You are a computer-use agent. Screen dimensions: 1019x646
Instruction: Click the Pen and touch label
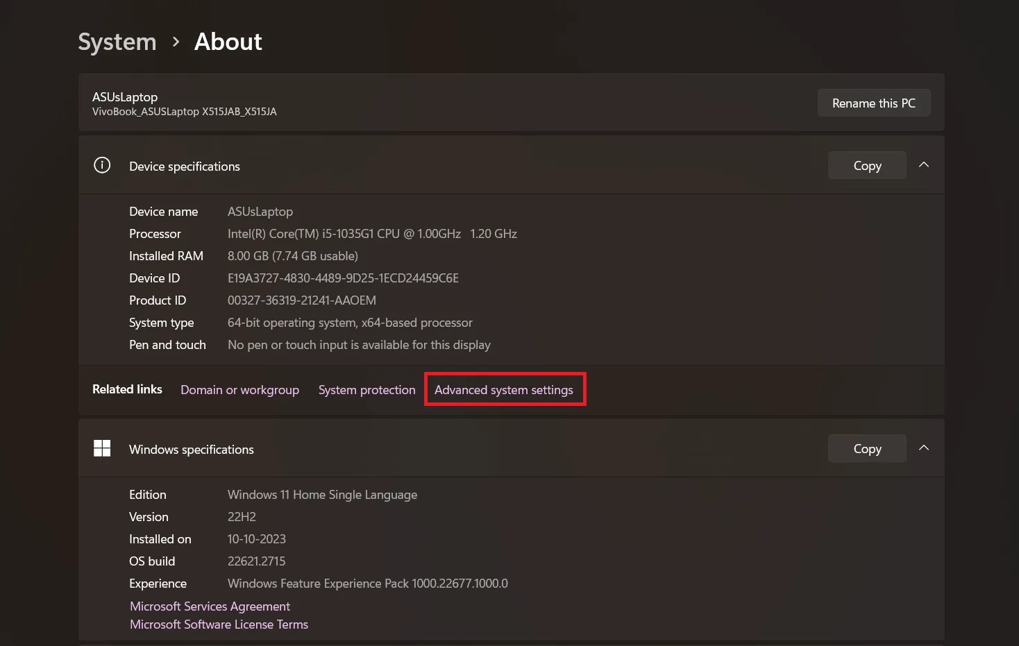(x=167, y=345)
